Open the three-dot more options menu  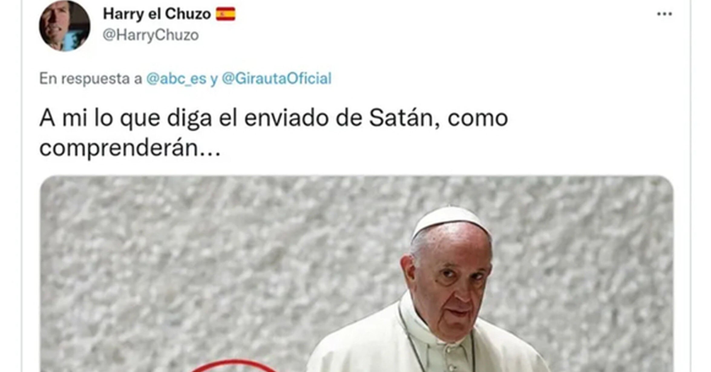click(x=664, y=14)
